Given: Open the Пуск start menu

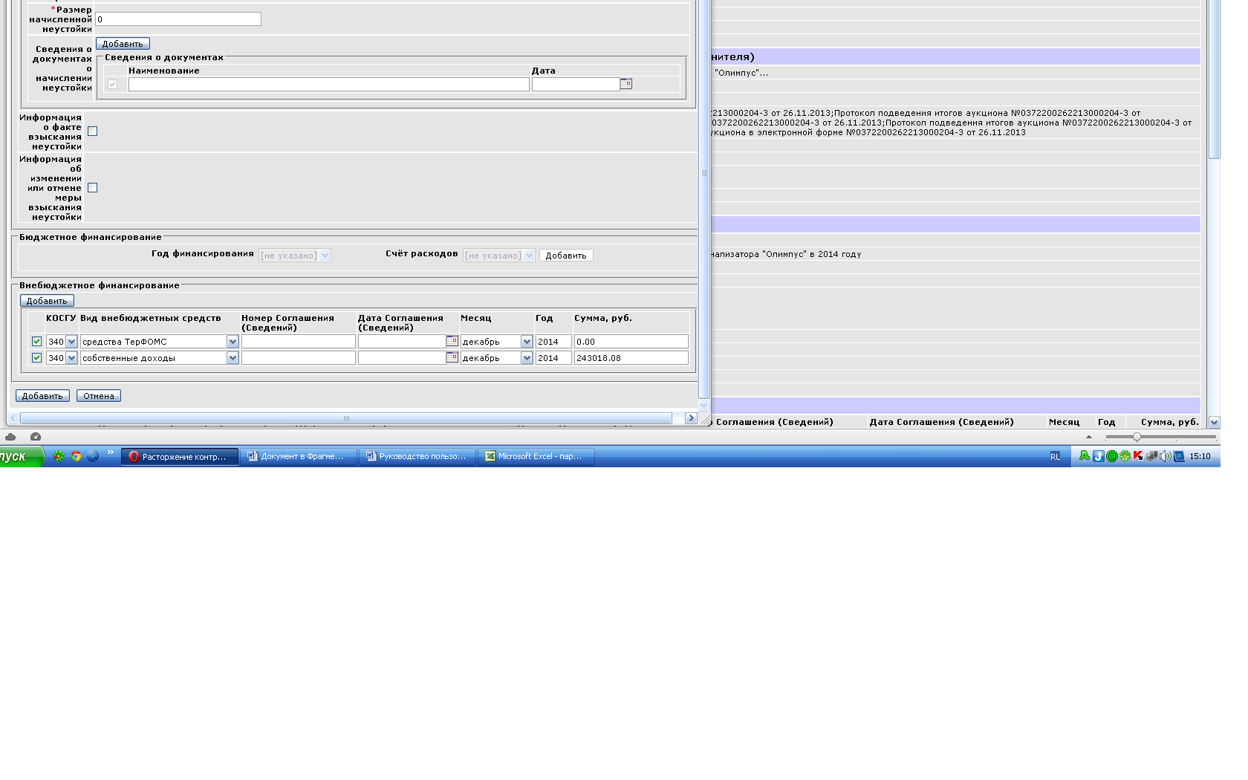Looking at the screenshot, I should tap(21, 457).
